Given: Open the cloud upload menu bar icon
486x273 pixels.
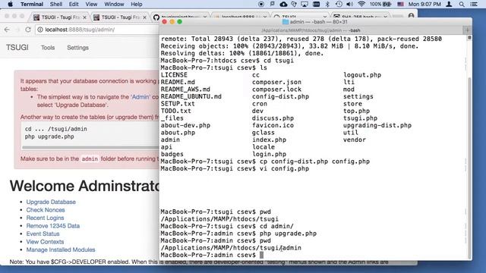Looking at the screenshot, I should pyautogui.click(x=283, y=4).
